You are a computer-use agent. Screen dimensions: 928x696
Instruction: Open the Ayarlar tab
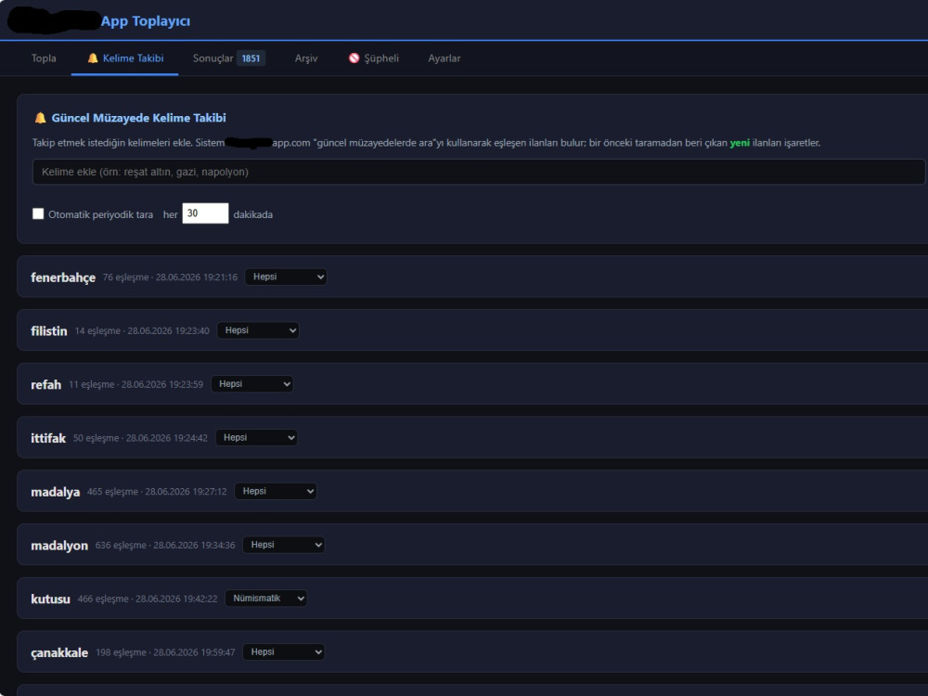(x=444, y=58)
